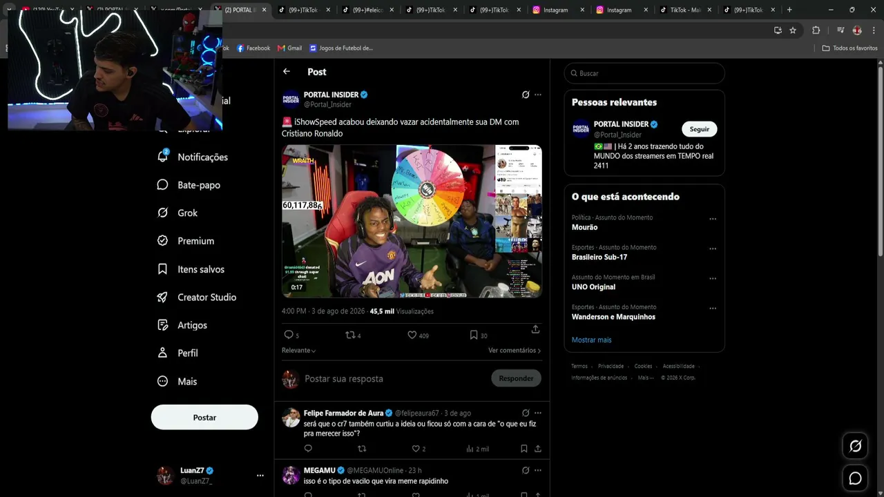Open LuanZ7 account switcher options
884x497 pixels.
(260, 476)
